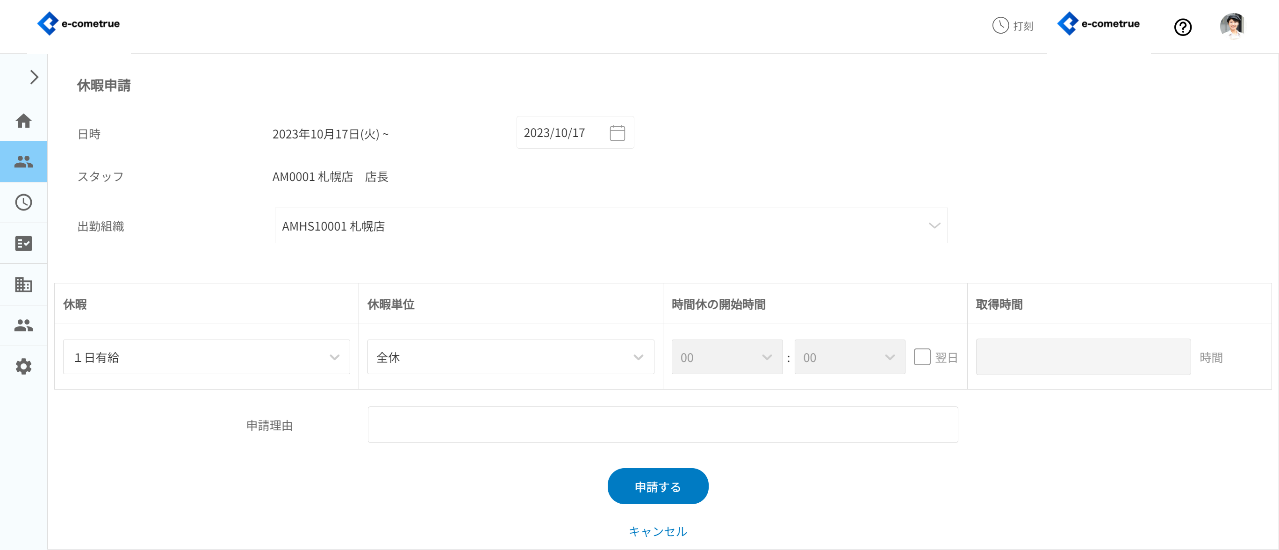Open the 休暇 type dropdown showing 1日有給

(x=206, y=357)
